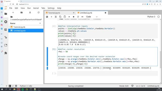The width and height of the screenshot is (162, 91).
Task: Open the Property Inspector gears icon
Action: (6, 37)
